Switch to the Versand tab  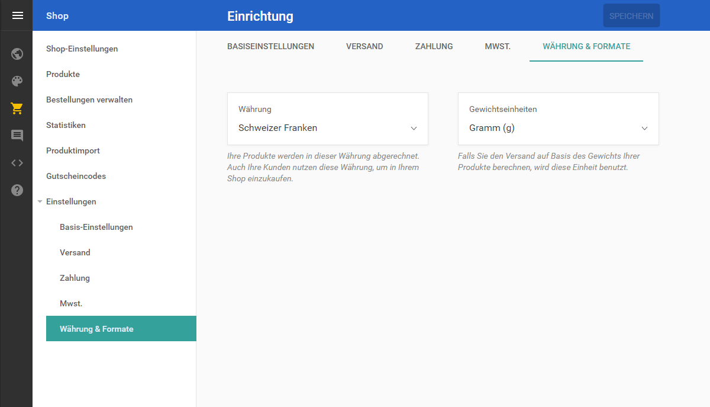[x=364, y=46]
